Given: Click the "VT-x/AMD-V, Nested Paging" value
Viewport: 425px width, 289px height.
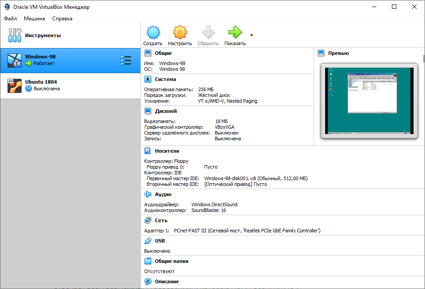Looking at the screenshot, I should 228,101.
